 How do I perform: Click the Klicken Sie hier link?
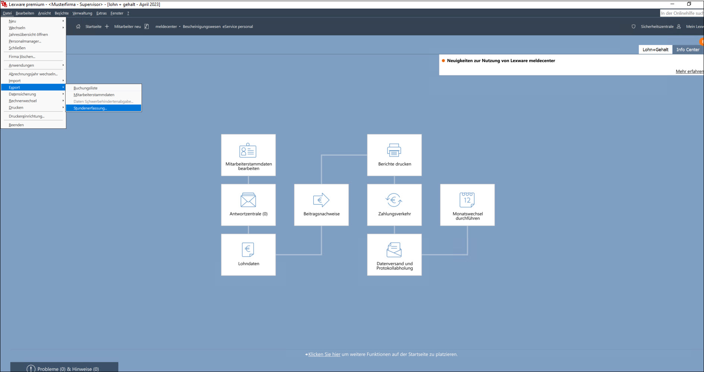(324, 354)
